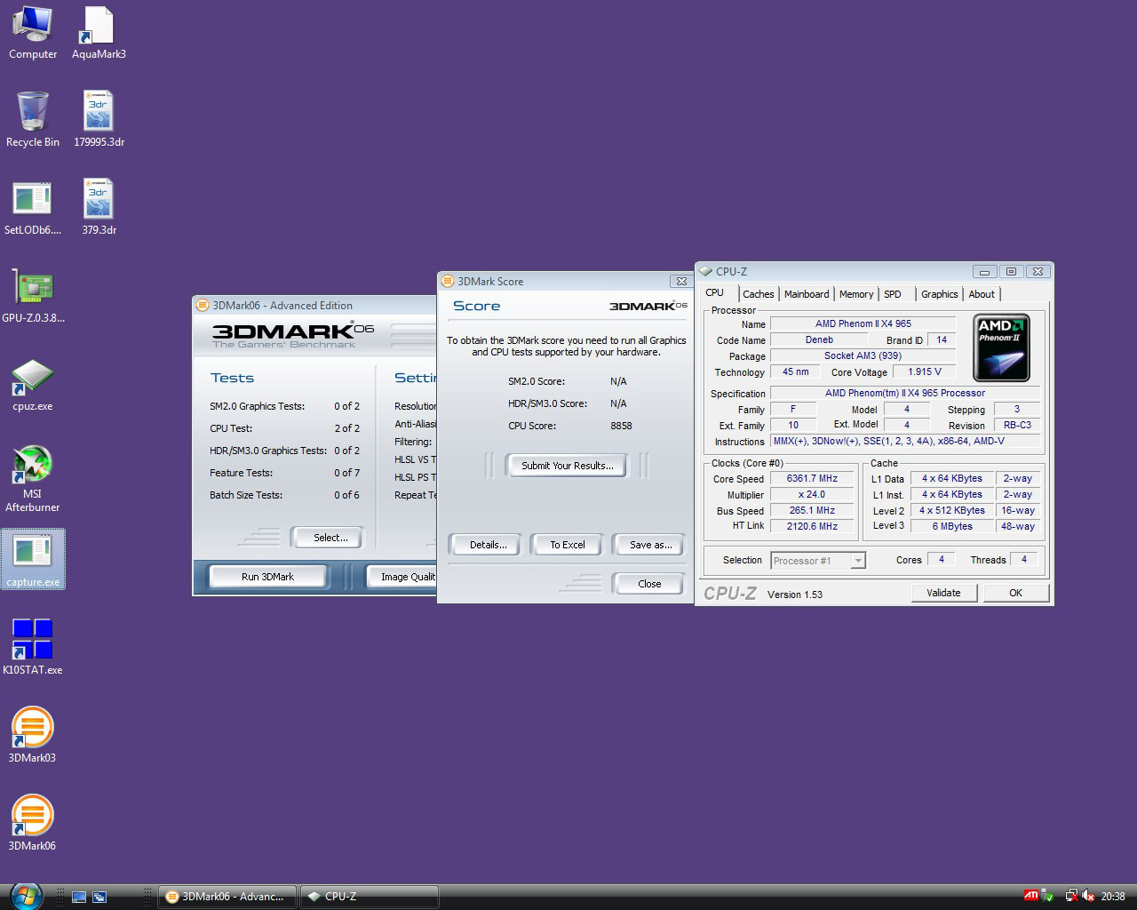Switch to the SPD tab in CPU-Z
Viewport: 1137px width, 910px height.
click(893, 294)
